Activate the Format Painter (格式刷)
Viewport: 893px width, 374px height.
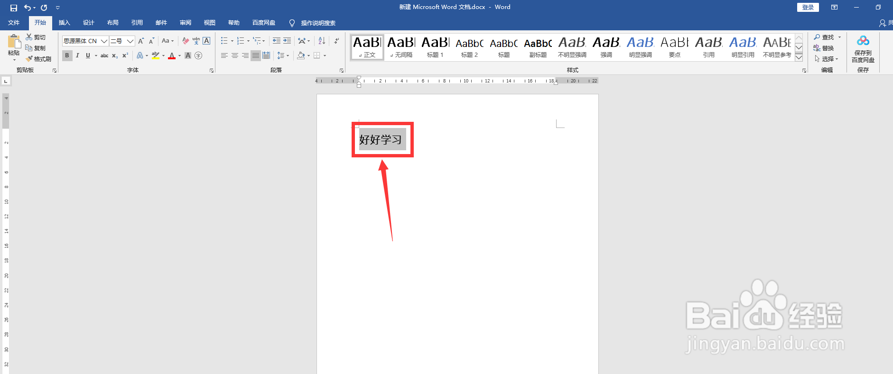pos(38,59)
